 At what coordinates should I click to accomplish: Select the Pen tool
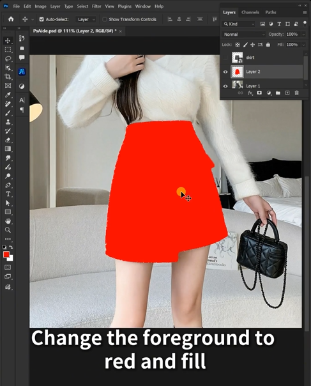coord(8,185)
